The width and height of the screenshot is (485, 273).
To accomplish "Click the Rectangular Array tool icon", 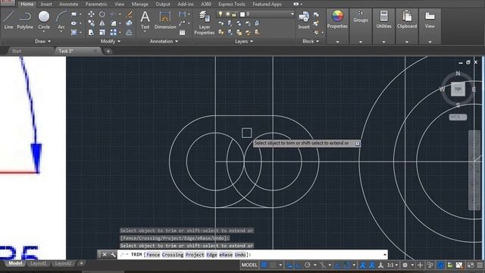I will [114, 32].
